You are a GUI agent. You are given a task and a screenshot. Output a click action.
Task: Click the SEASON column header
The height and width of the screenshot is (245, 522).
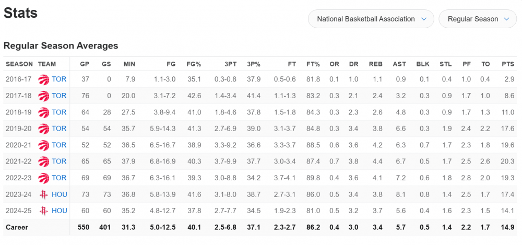19,64
